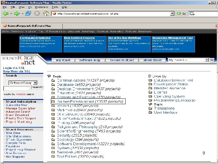The width and height of the screenshot is (218, 164).
Task: Select the SourceForge.net: Software Map tab
Action: coord(32,26)
